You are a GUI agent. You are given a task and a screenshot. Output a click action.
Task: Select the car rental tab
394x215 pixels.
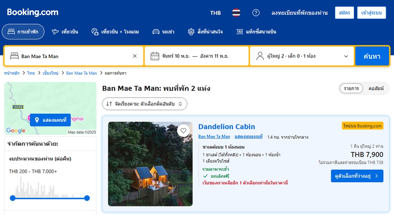click(x=163, y=32)
